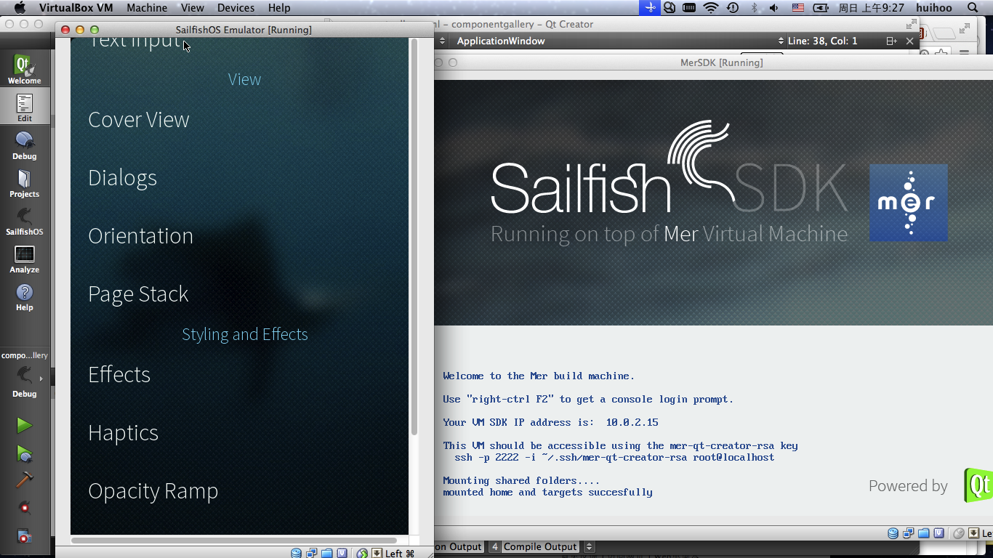Screen dimensions: 993x558
Task: Click the green Run button
Action: (24, 425)
